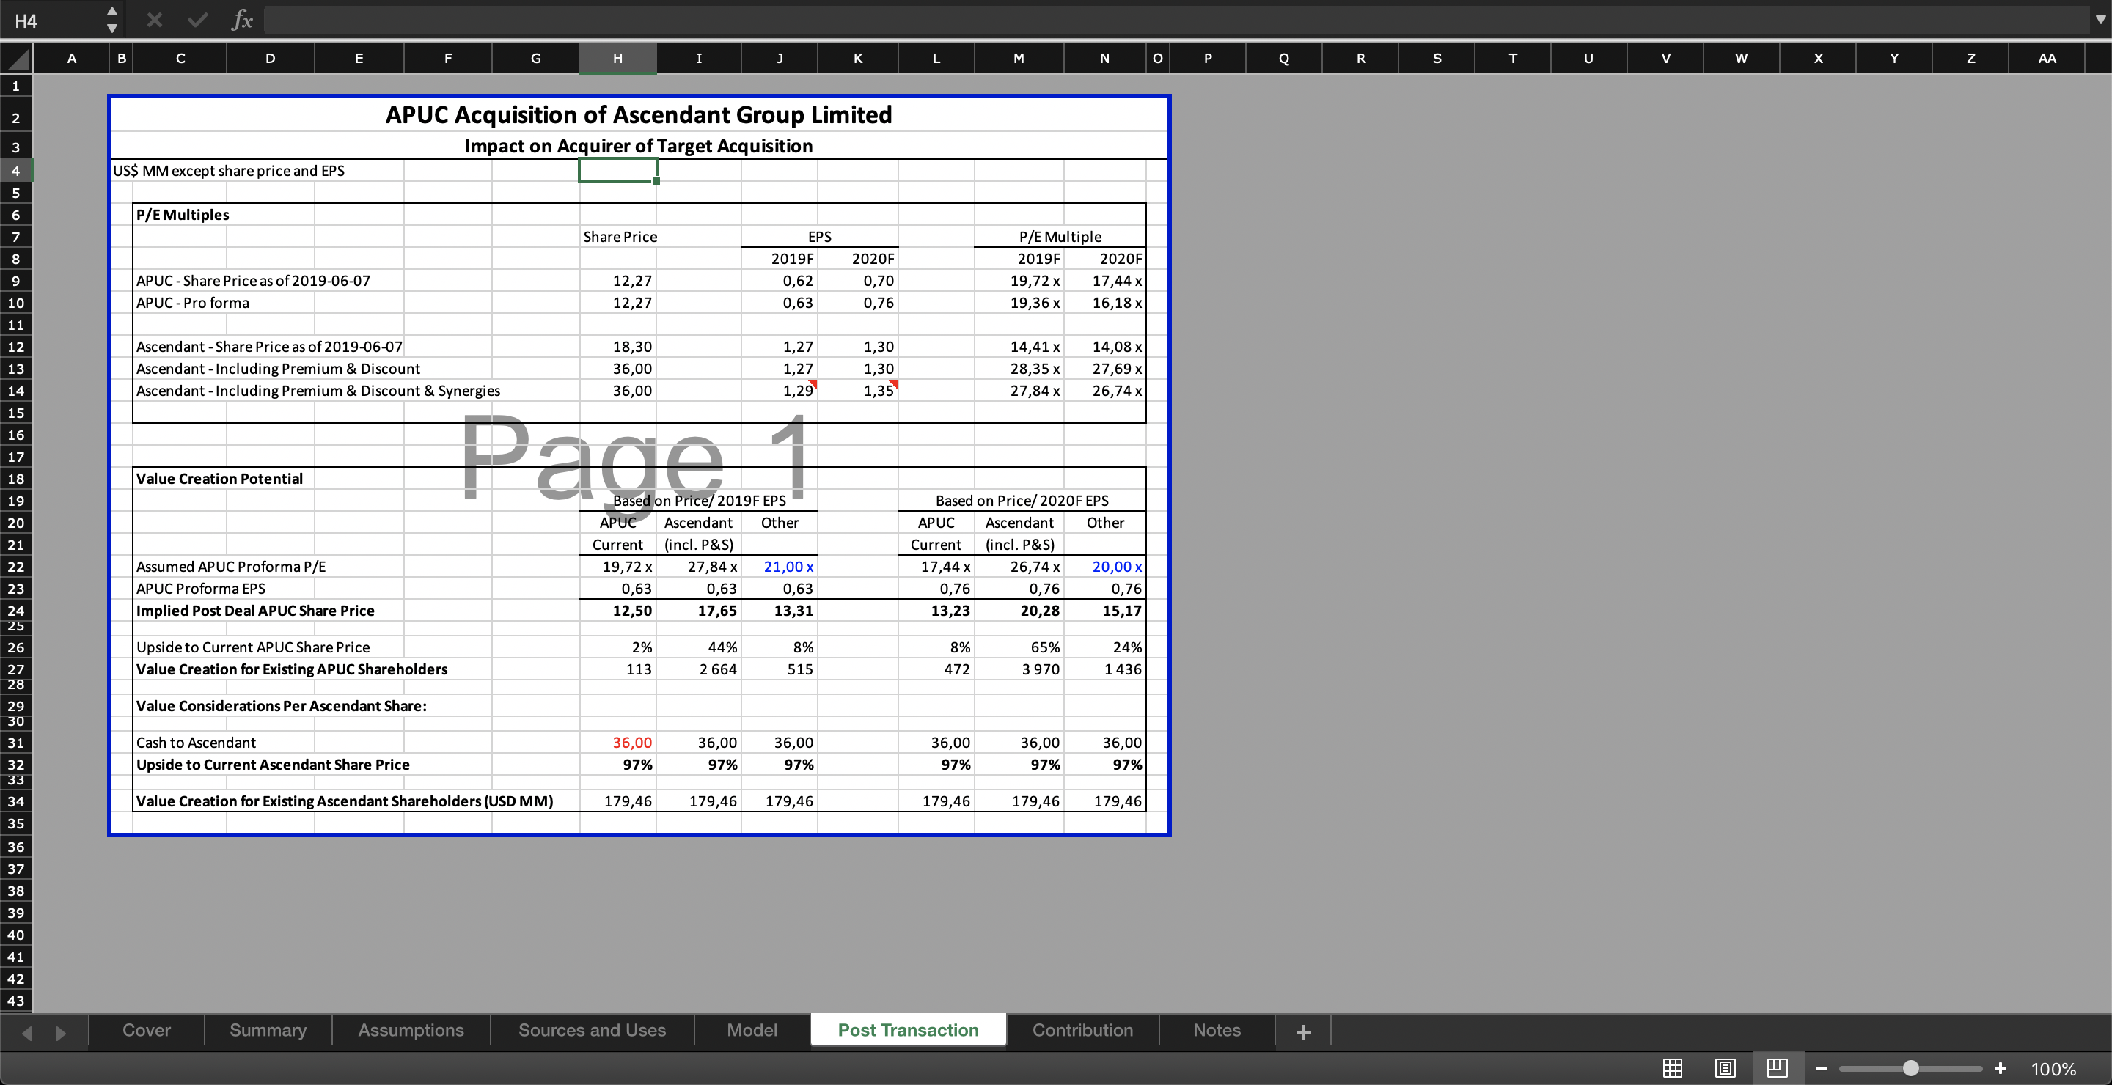
Task: Click the title 'APUC Acquisition of Ascendant Group Limited'
Action: [x=639, y=114]
